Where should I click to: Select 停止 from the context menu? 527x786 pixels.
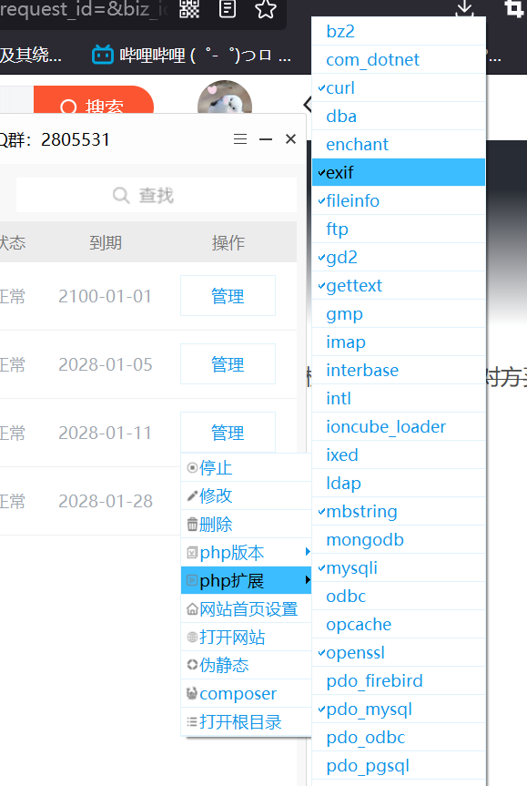[246, 468]
